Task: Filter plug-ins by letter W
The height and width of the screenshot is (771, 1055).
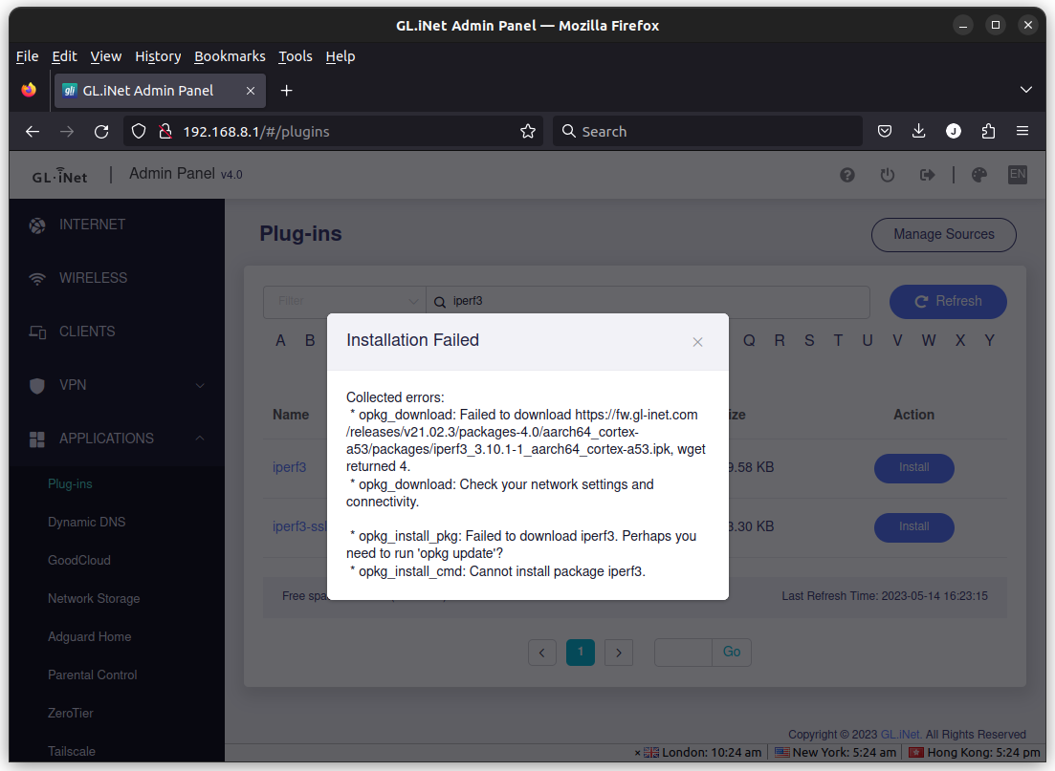Action: click(929, 341)
